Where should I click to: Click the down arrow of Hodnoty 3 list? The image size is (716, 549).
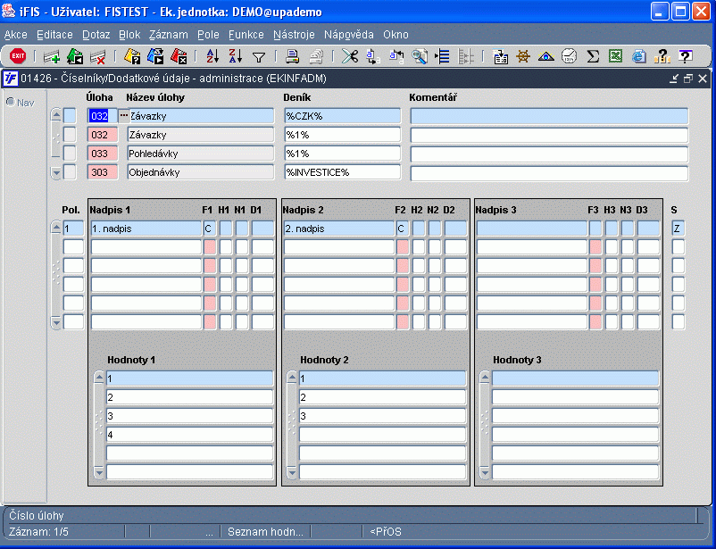(485, 472)
